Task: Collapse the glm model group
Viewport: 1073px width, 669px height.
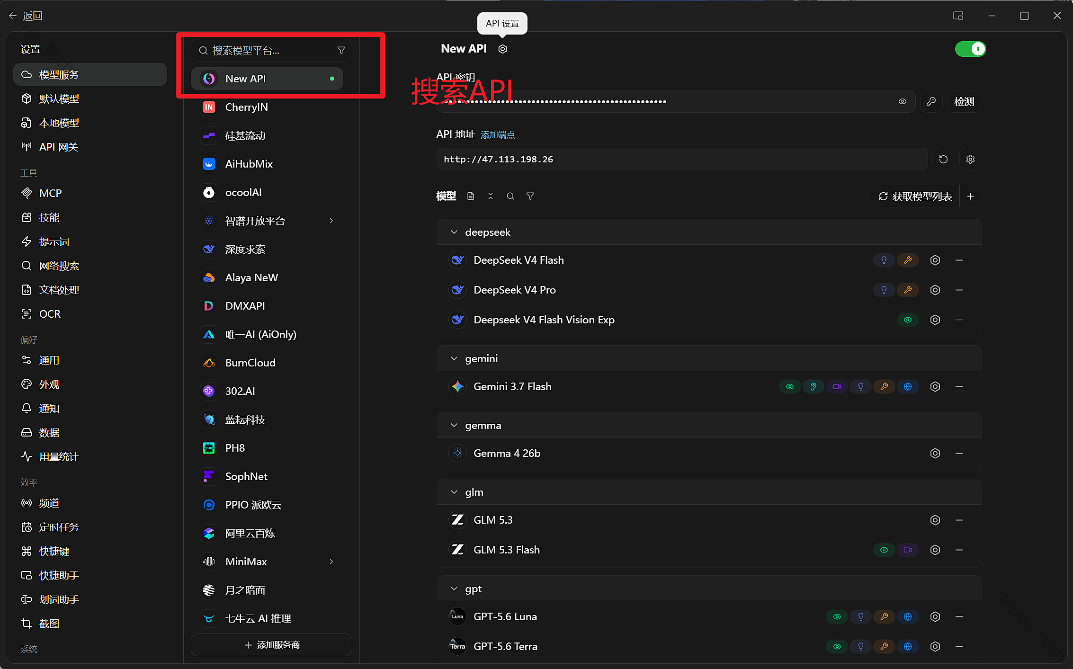Action: click(x=454, y=492)
